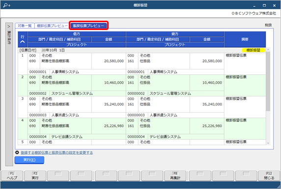This screenshot has width=281, height=189.
Task: Click F12 閉じる function key button
Action: [269, 176]
